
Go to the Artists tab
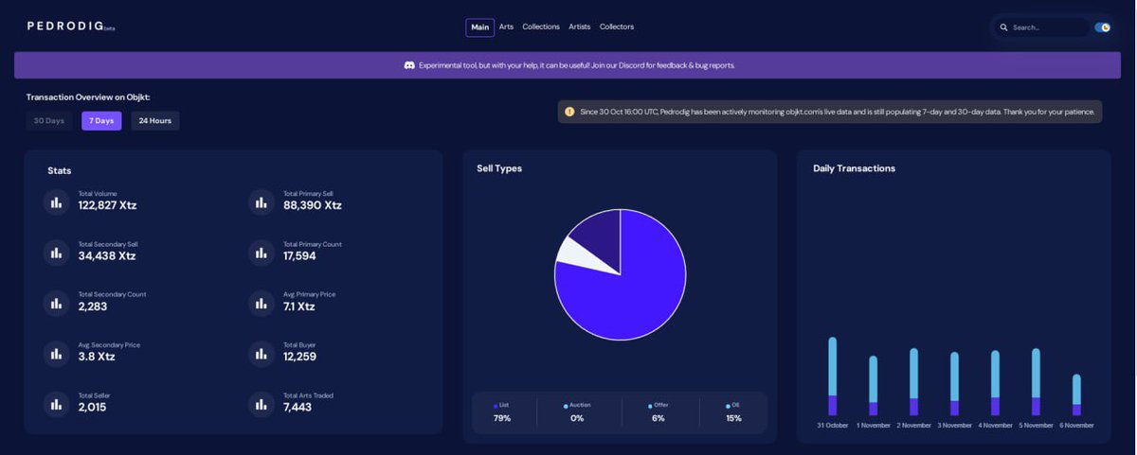580,26
